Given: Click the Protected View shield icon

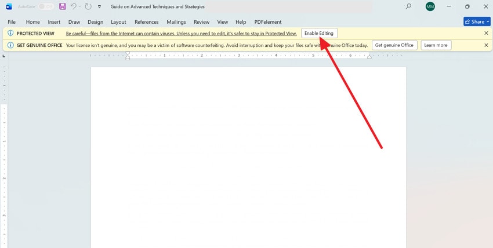Looking at the screenshot, I should click(x=10, y=33).
